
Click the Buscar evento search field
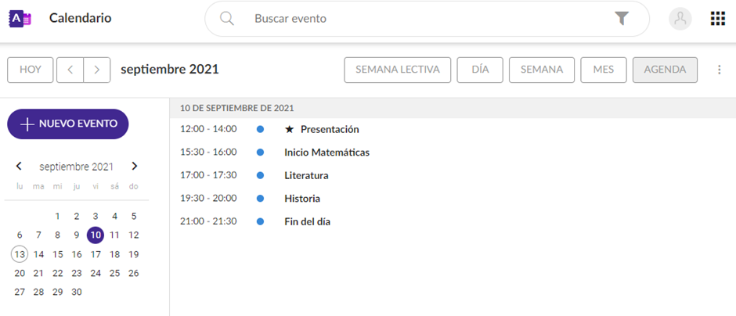coord(423,19)
